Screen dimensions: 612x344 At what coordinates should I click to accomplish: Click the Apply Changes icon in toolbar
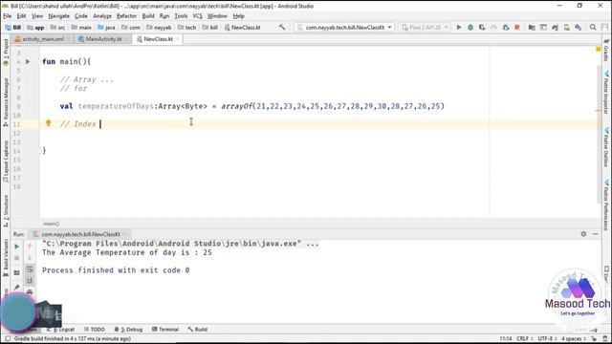coord(506,28)
